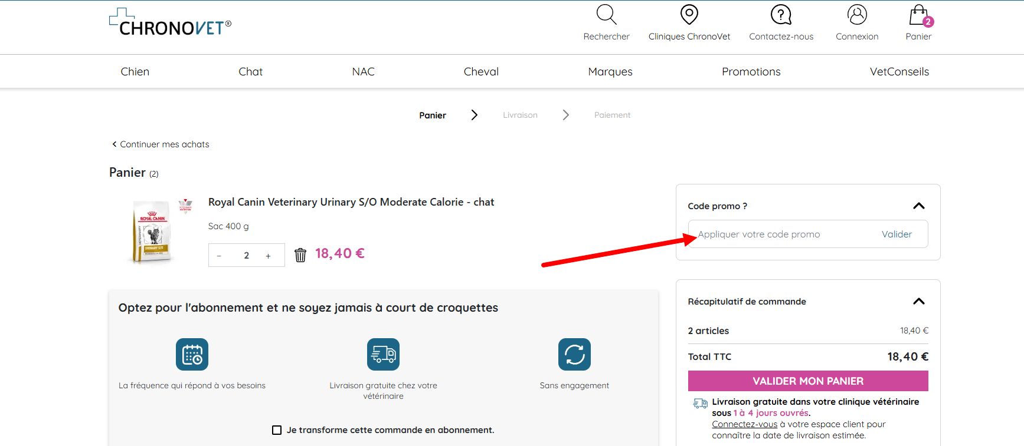Open the Cheval menu
Viewport: 1024px width, 446px height.
point(481,72)
